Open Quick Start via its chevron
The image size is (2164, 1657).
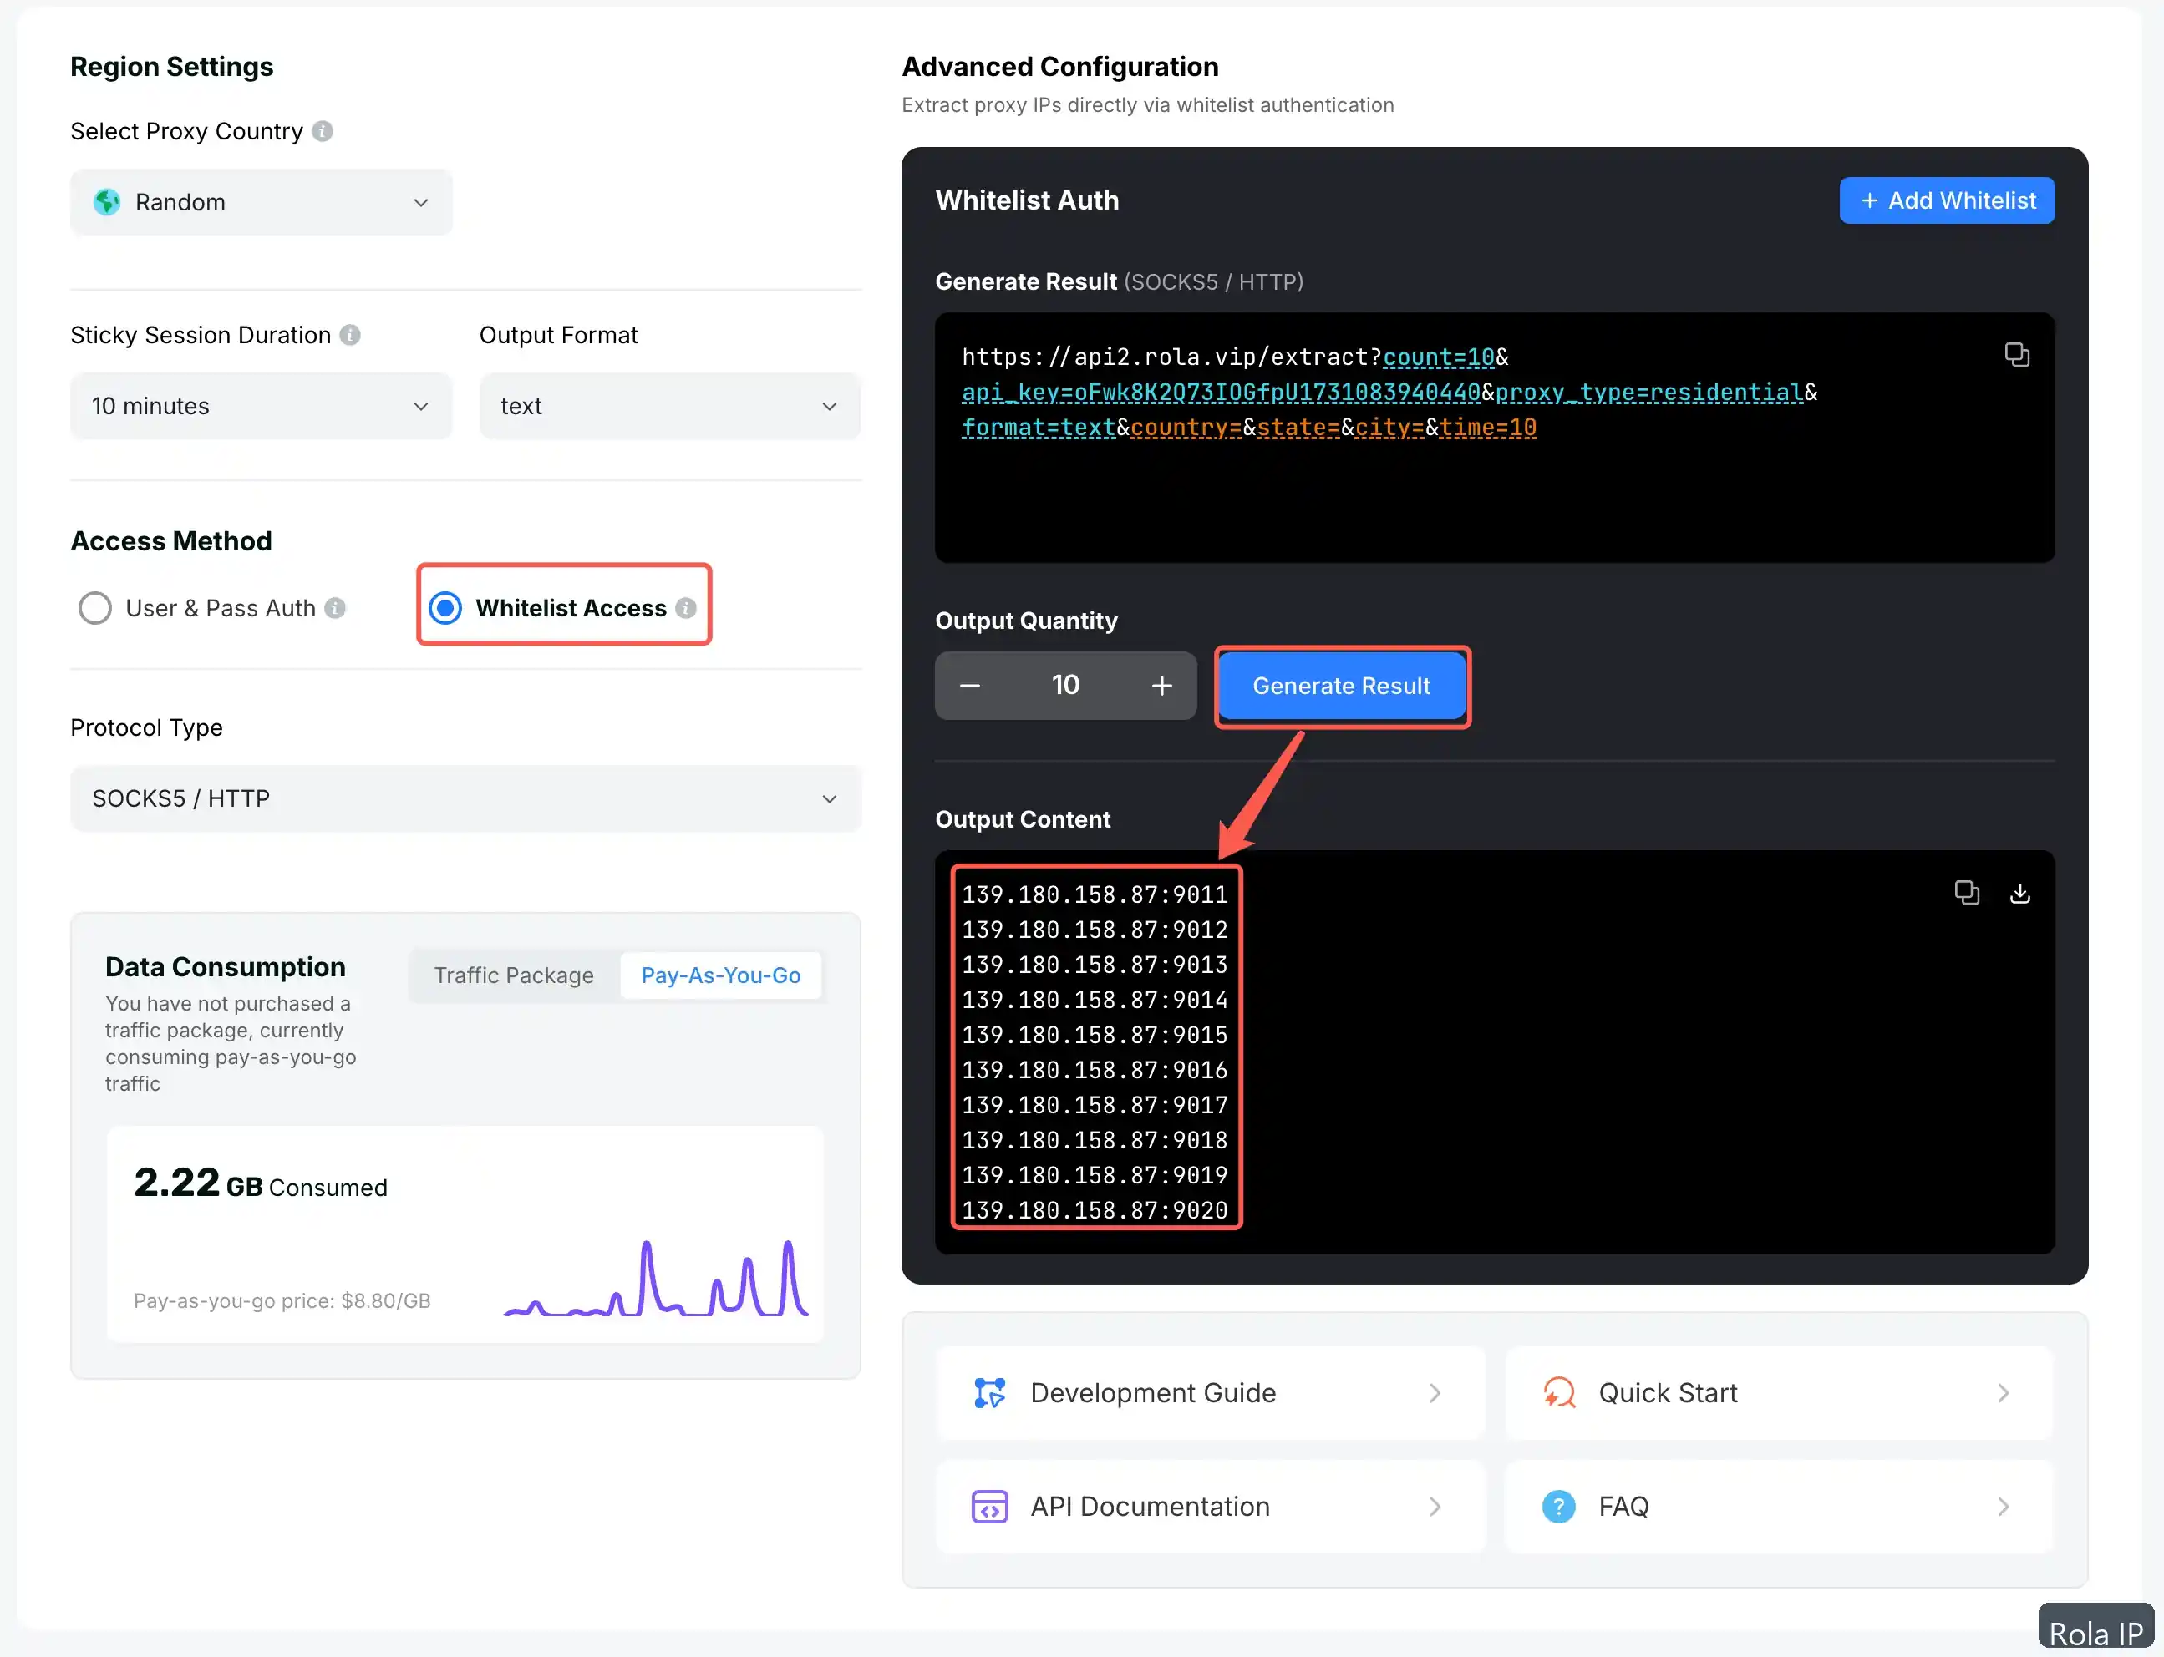(x=2003, y=1393)
